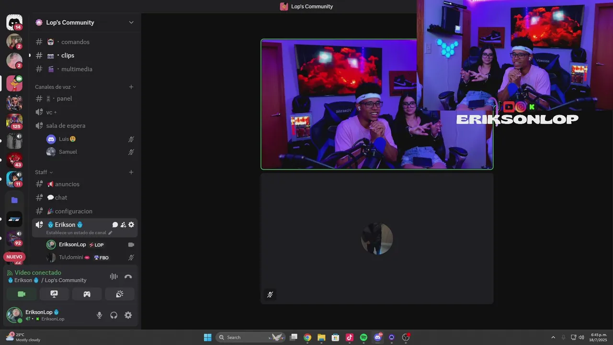Image resolution: width=613 pixels, height=345 pixels.
Task: Click Tu\domini's muted mic icon in list
Action: coord(131,257)
